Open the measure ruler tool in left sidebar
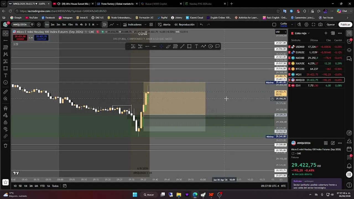The width and height of the screenshot is (354, 199). coord(6,92)
